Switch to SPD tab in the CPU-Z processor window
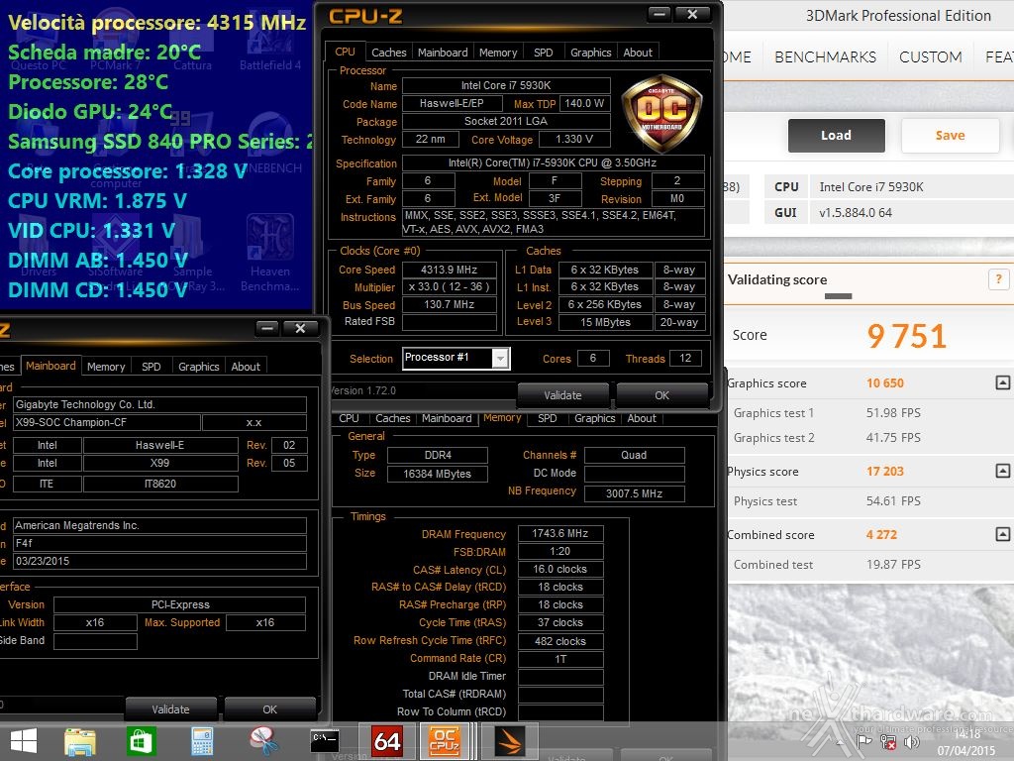This screenshot has width=1014, height=761. [x=544, y=53]
